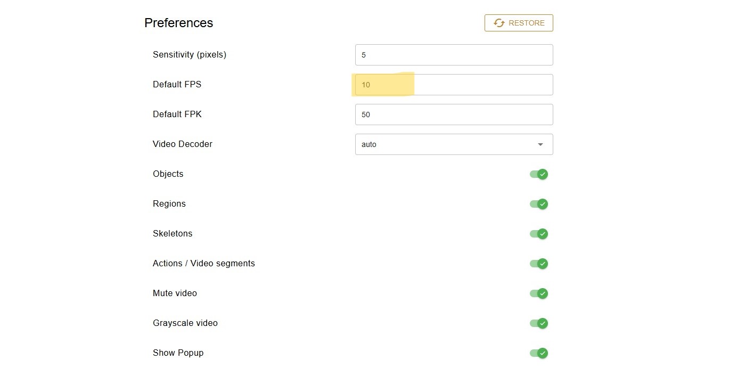The width and height of the screenshot is (737, 384).
Task: Click the Default FPS label
Action: pyautogui.click(x=177, y=85)
